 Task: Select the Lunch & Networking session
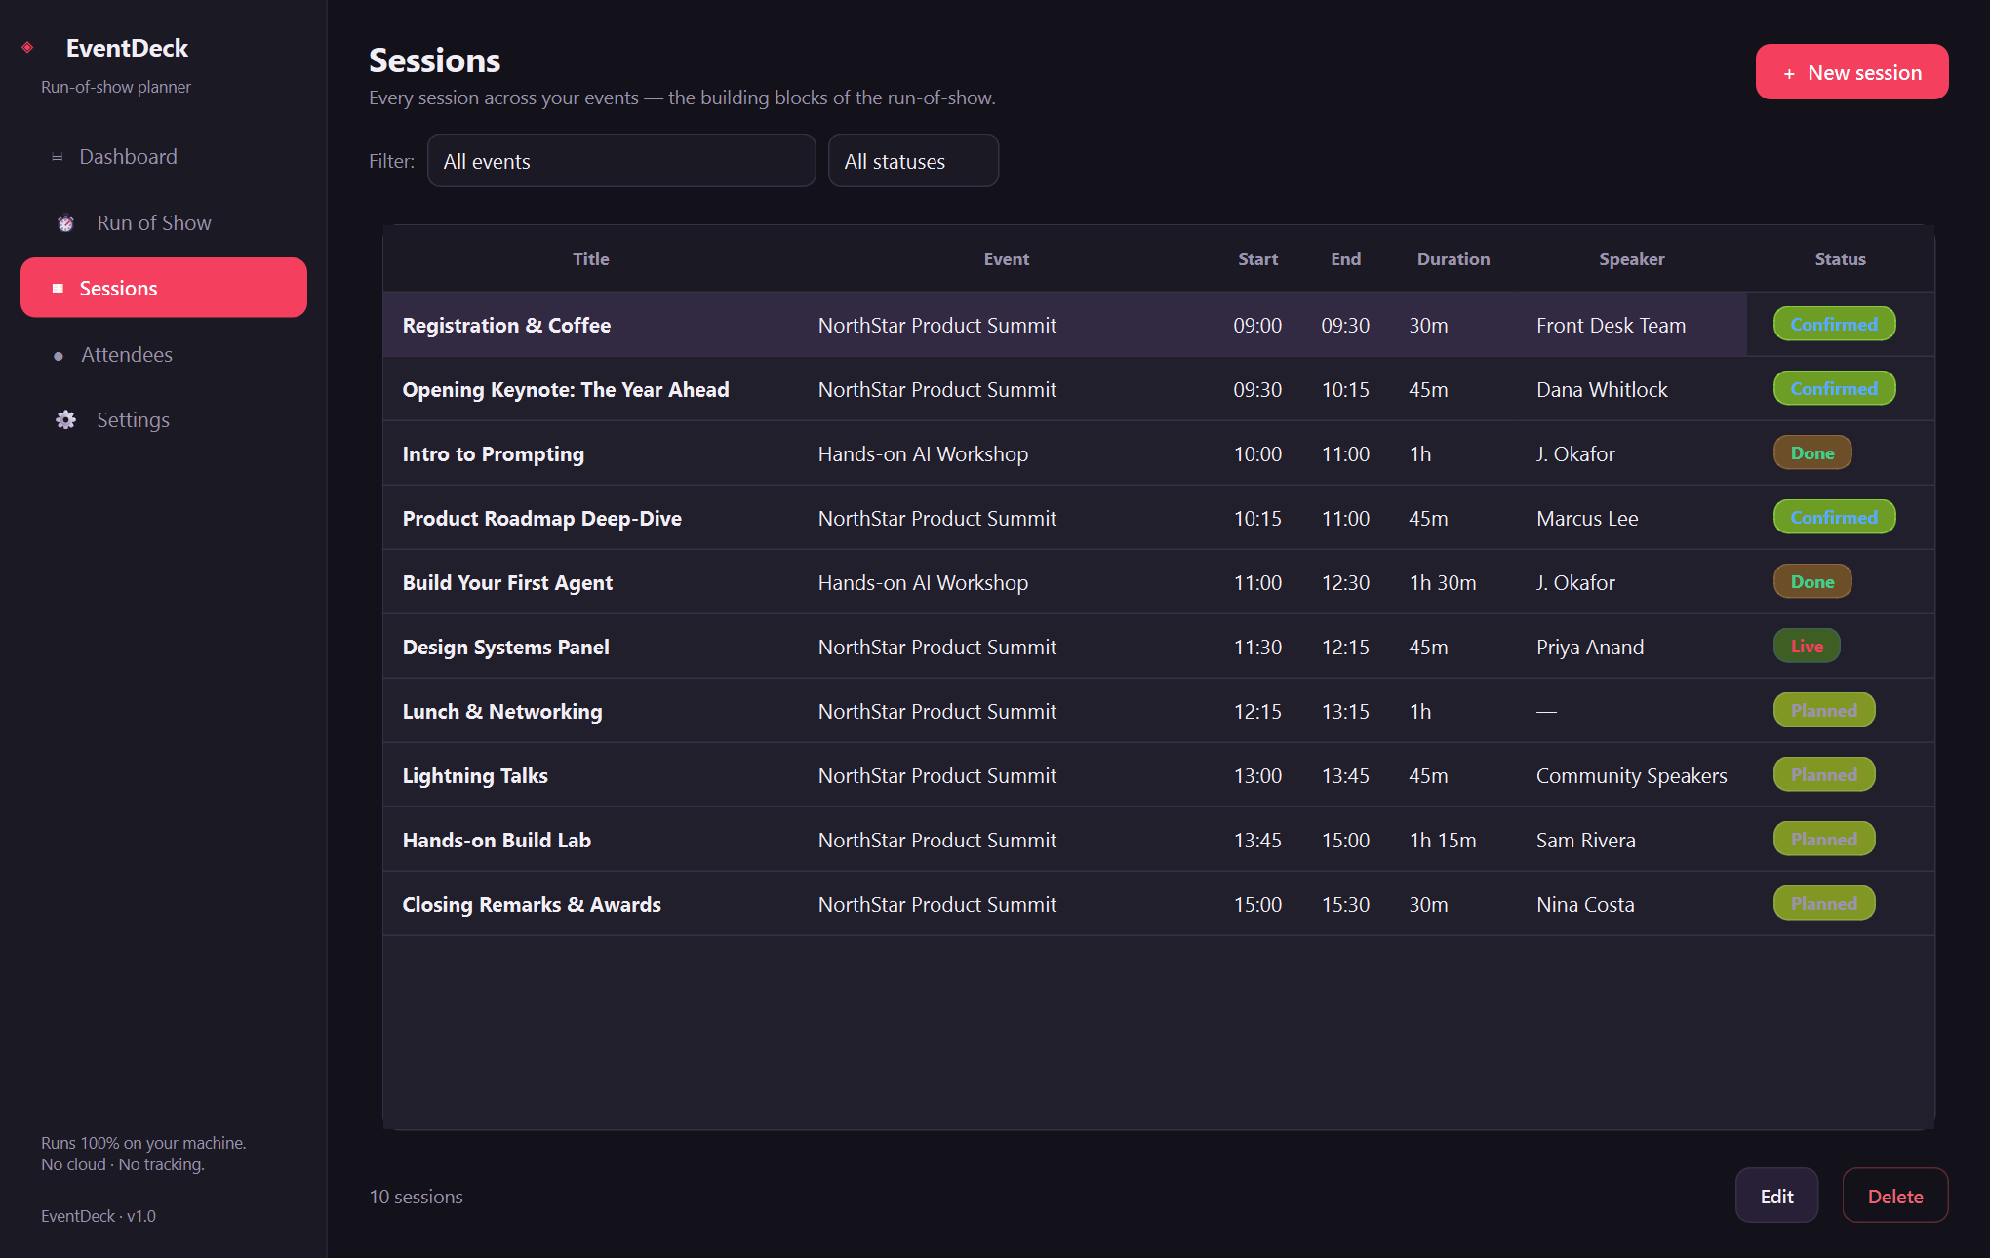(1158, 711)
